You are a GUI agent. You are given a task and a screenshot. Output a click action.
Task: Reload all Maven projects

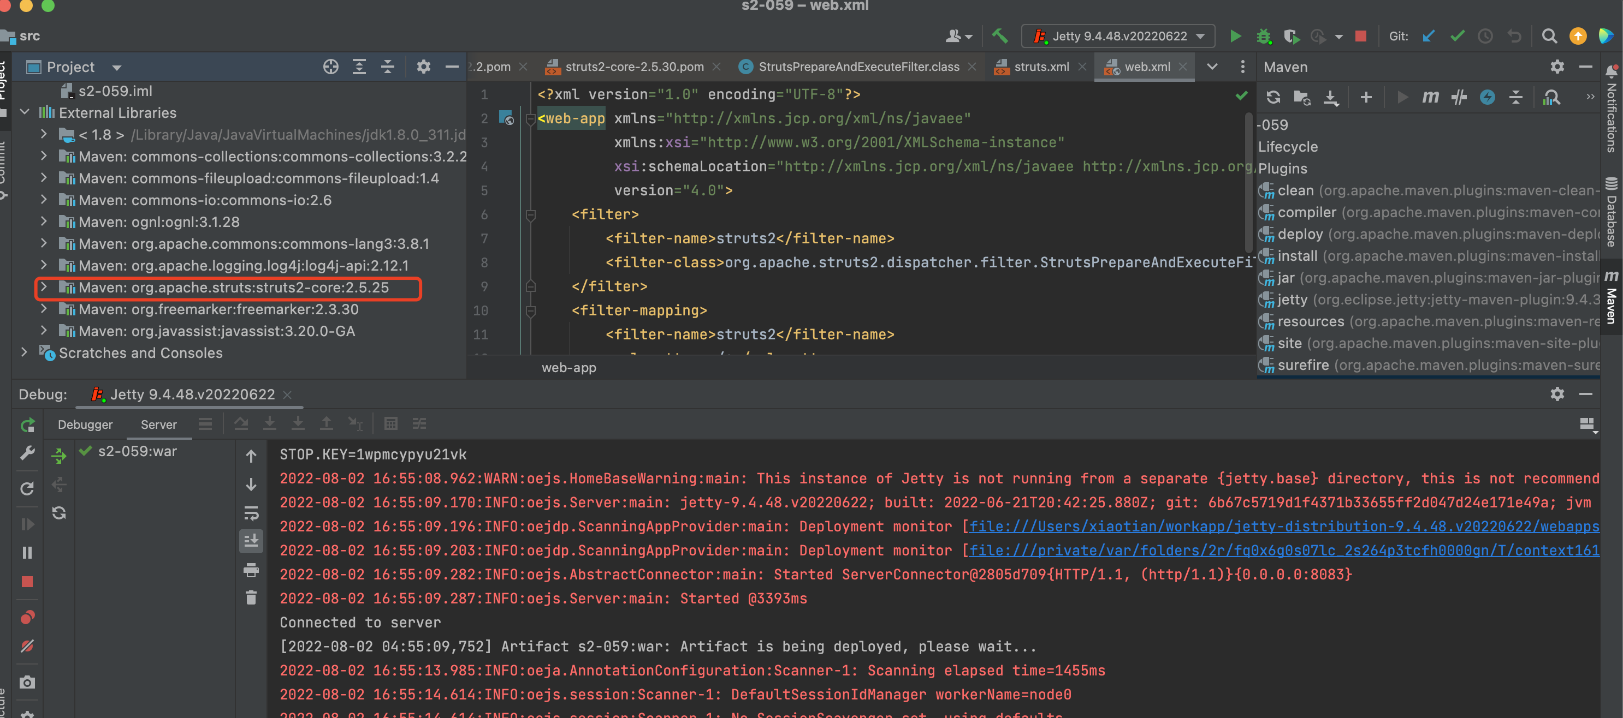tap(1273, 98)
